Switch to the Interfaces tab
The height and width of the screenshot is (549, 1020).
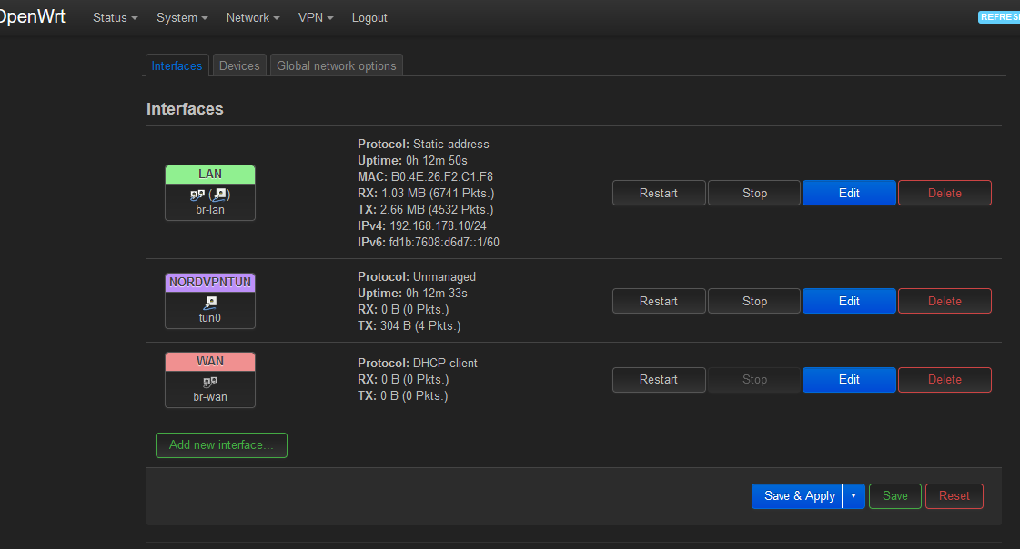[x=177, y=65]
